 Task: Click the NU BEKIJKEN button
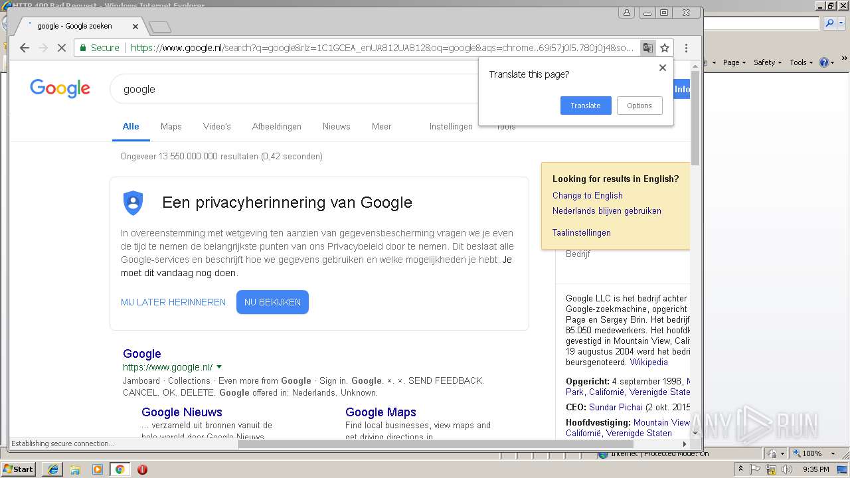[x=272, y=302]
